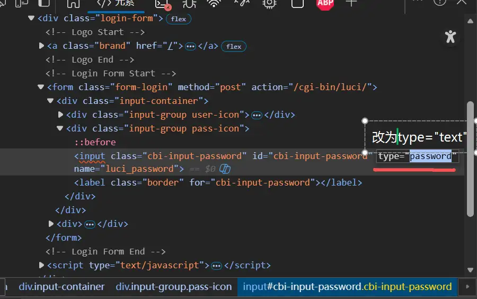Toggle flex badge on brand anchor
Viewport: 477px width, 299px height.
(234, 46)
